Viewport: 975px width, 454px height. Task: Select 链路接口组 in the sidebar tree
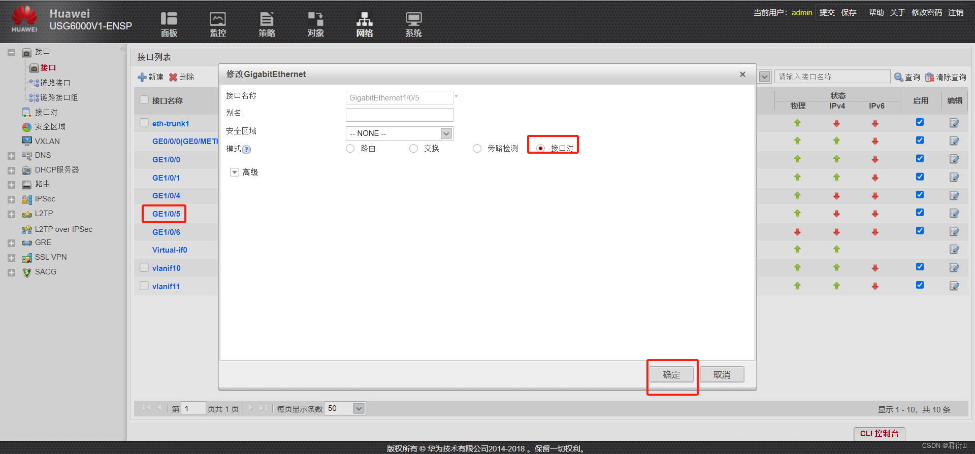click(59, 97)
